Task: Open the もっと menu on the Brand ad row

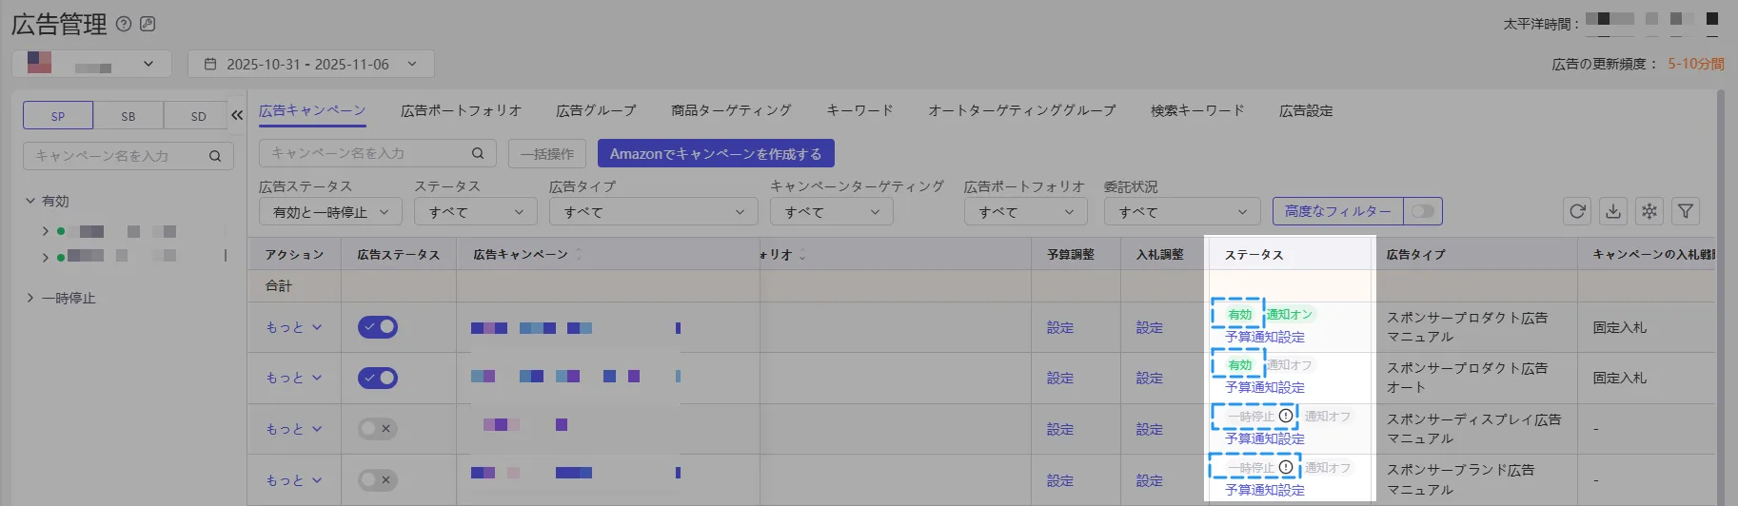Action: click(x=294, y=480)
